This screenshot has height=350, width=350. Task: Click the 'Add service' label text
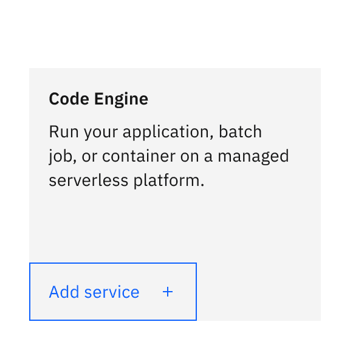(94, 292)
